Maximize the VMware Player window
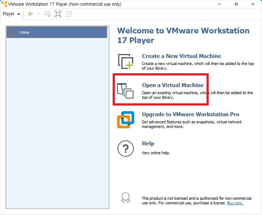This screenshot has width=262, height=215. (x=236, y=4)
